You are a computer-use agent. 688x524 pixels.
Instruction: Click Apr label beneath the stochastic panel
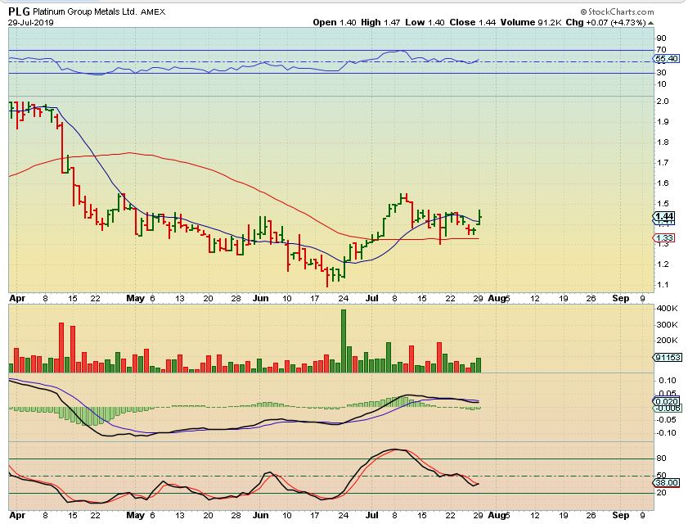pos(17,515)
